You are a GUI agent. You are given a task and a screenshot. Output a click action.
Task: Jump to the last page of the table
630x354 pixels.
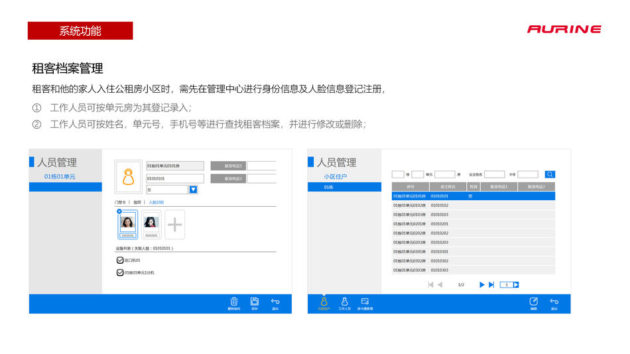(x=491, y=284)
